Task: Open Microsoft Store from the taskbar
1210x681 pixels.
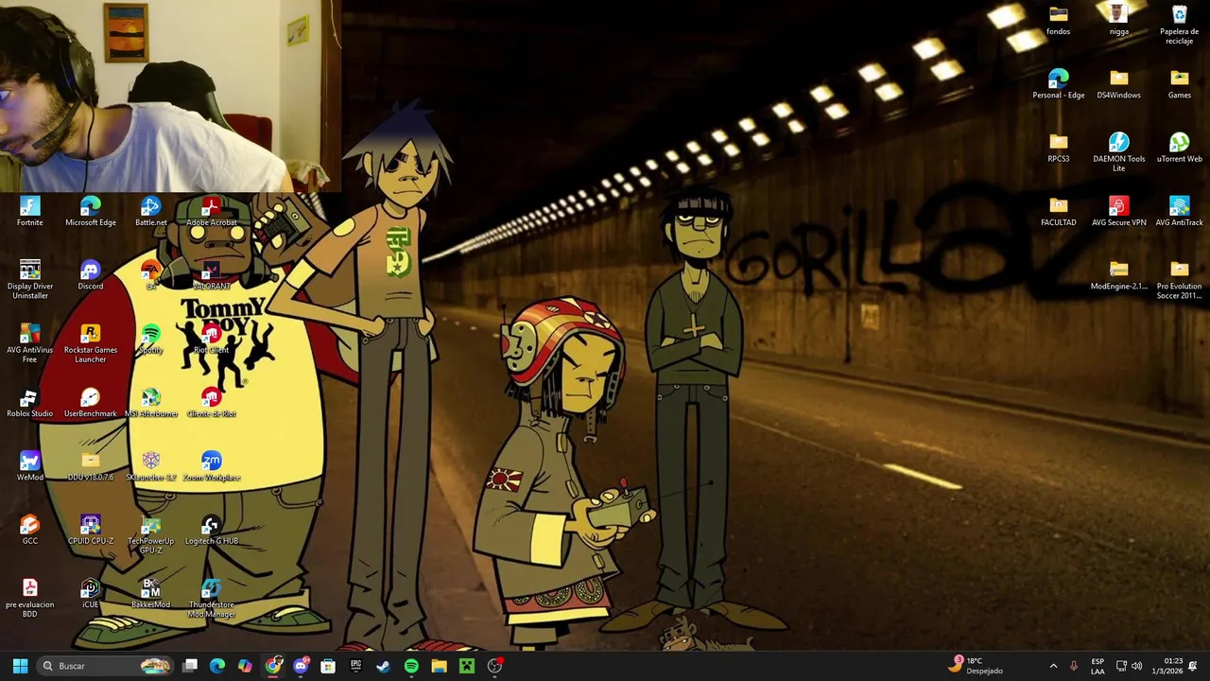Action: pos(328,666)
